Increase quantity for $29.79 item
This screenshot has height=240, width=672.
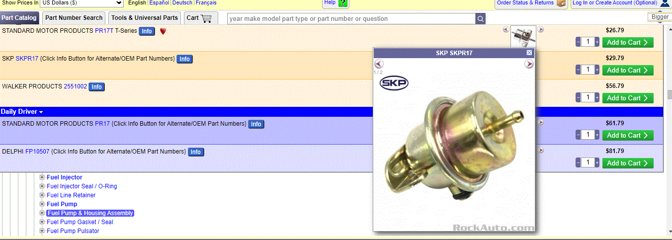(x=597, y=70)
